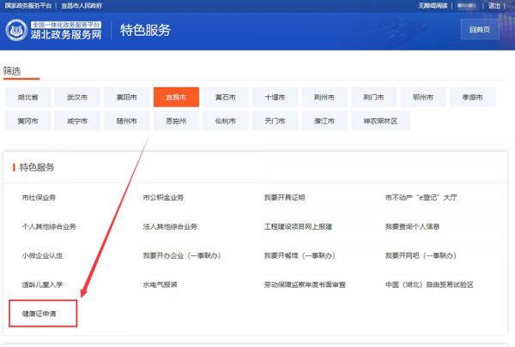515x347 pixels.
Task: Click 适龄儿童入学 service link
Action: click(43, 284)
